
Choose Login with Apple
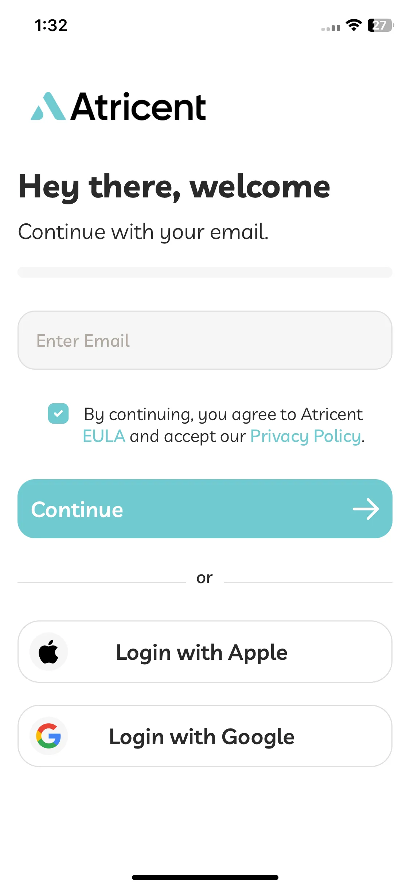tap(205, 651)
